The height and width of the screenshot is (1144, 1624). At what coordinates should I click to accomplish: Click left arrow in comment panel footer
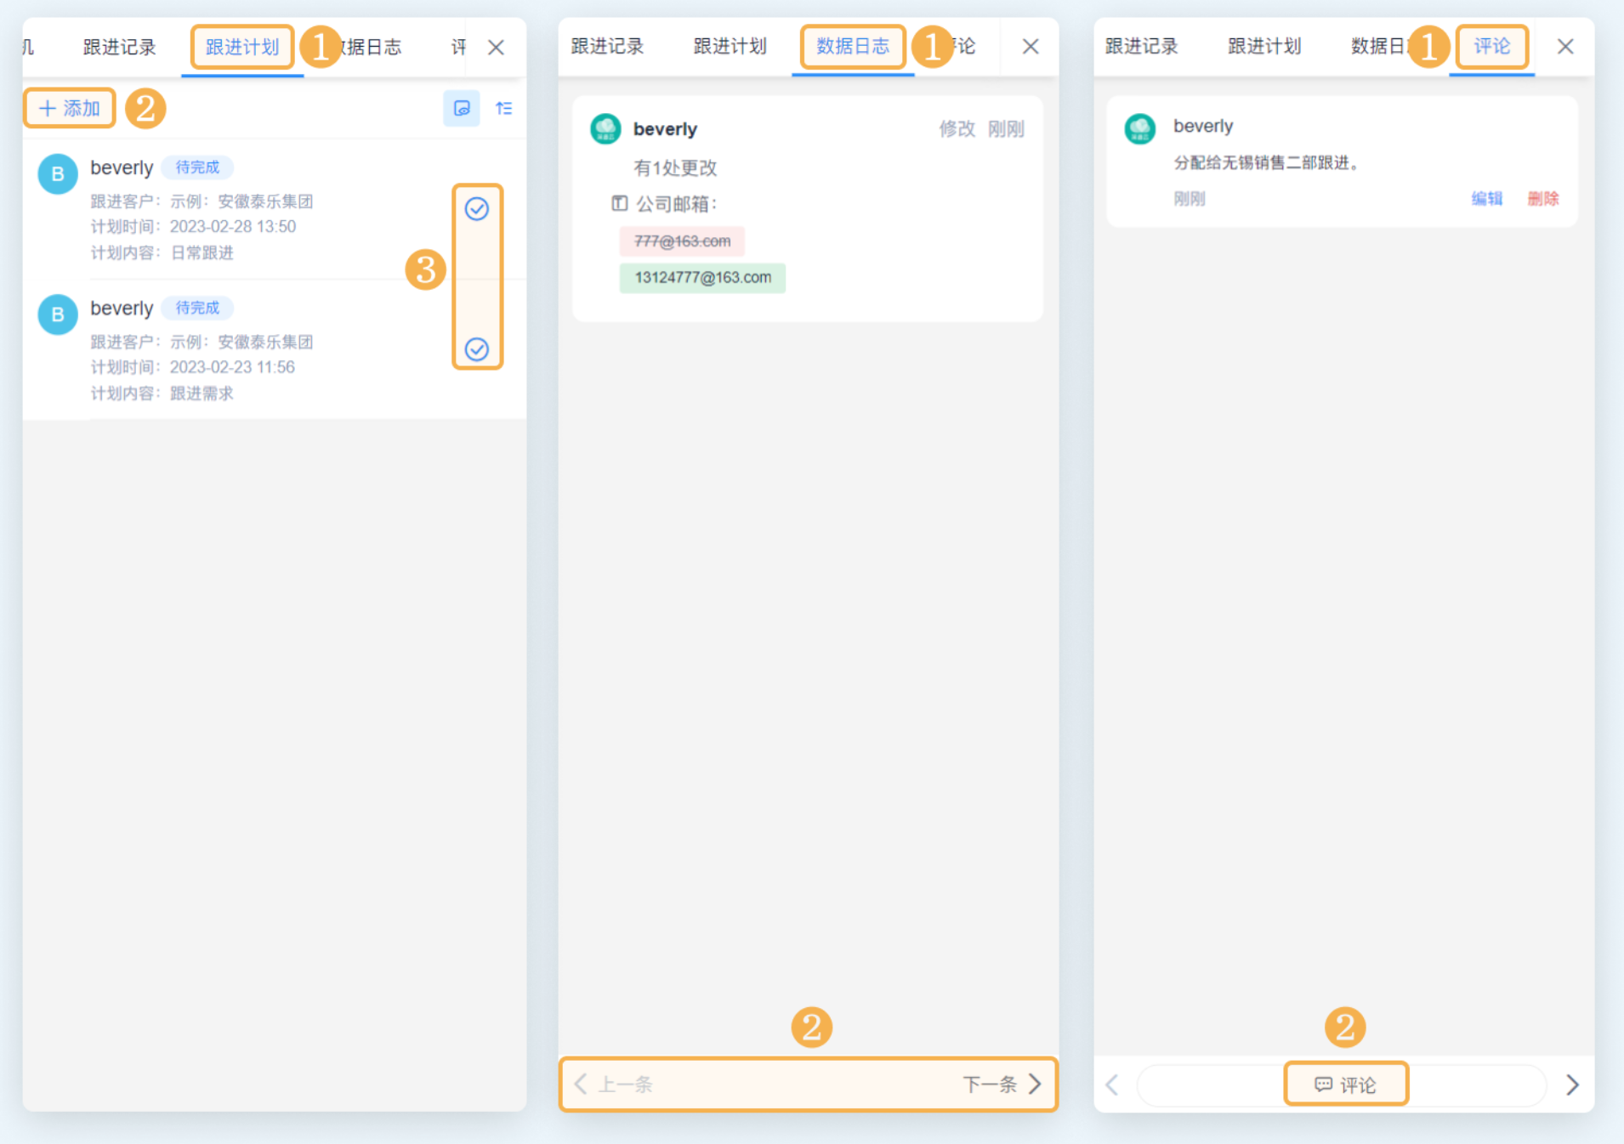1112,1085
